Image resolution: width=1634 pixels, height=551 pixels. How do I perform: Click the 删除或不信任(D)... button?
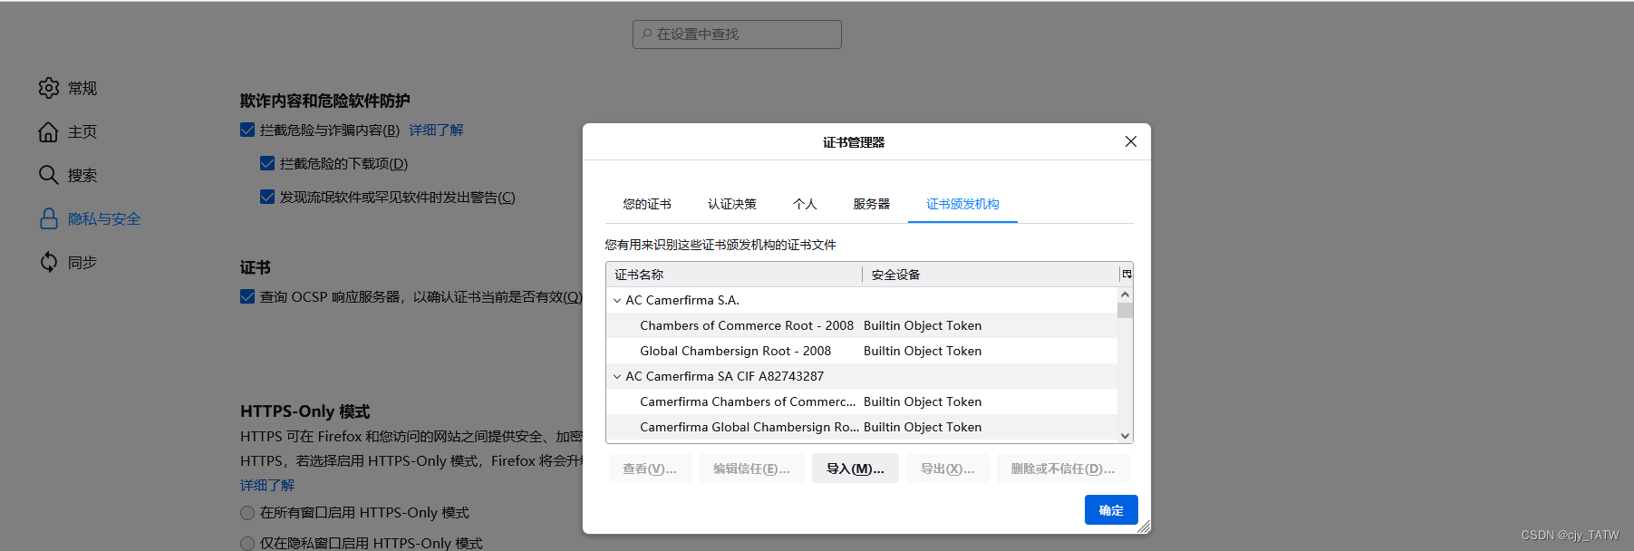[x=1063, y=469]
